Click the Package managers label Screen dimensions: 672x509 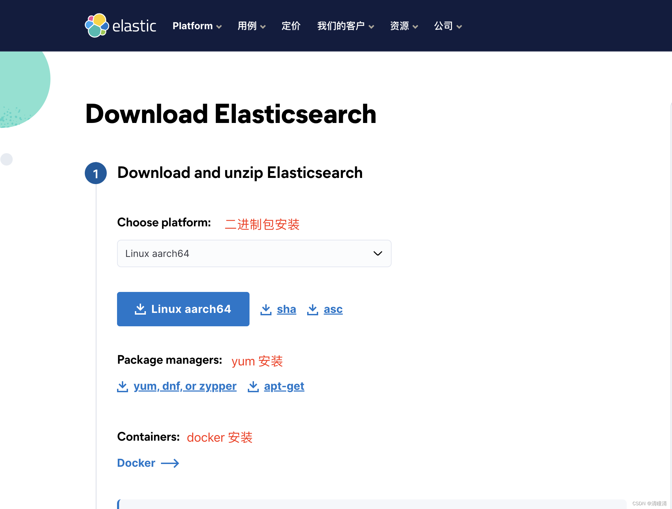[170, 360]
